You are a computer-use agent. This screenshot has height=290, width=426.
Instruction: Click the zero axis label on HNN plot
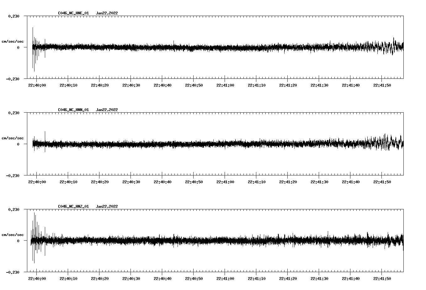point(18,144)
